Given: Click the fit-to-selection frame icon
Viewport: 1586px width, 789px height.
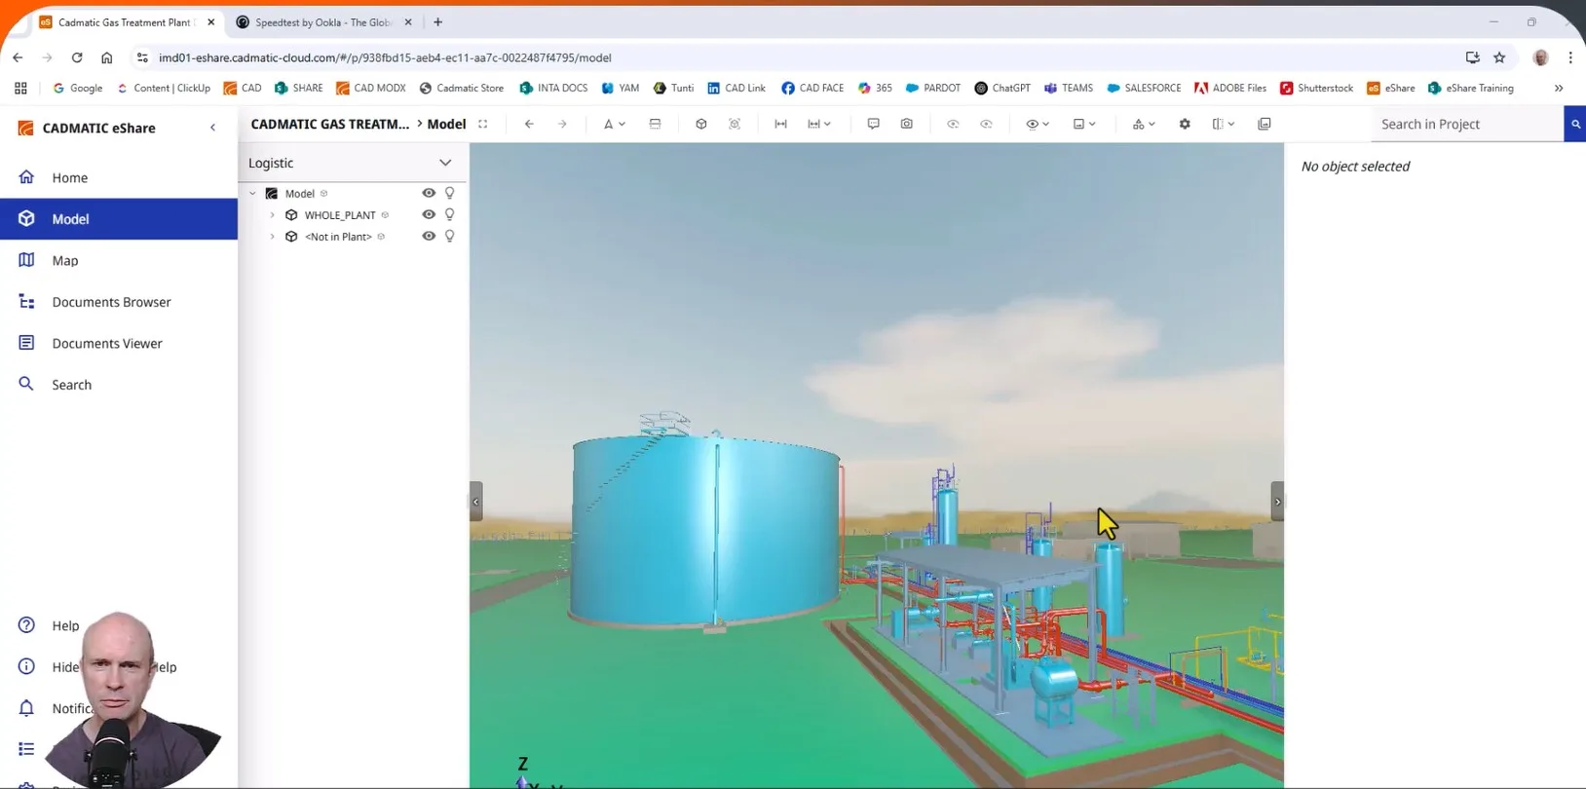Looking at the screenshot, I should pos(735,124).
